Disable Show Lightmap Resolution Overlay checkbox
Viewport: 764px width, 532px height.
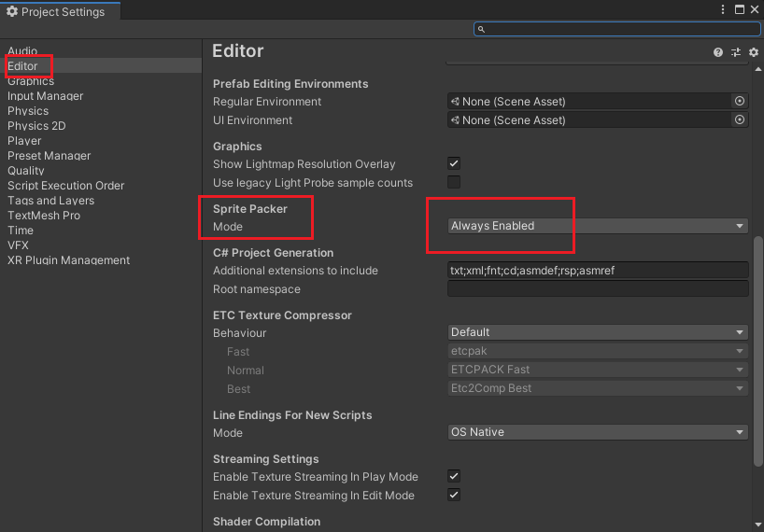pyautogui.click(x=454, y=163)
